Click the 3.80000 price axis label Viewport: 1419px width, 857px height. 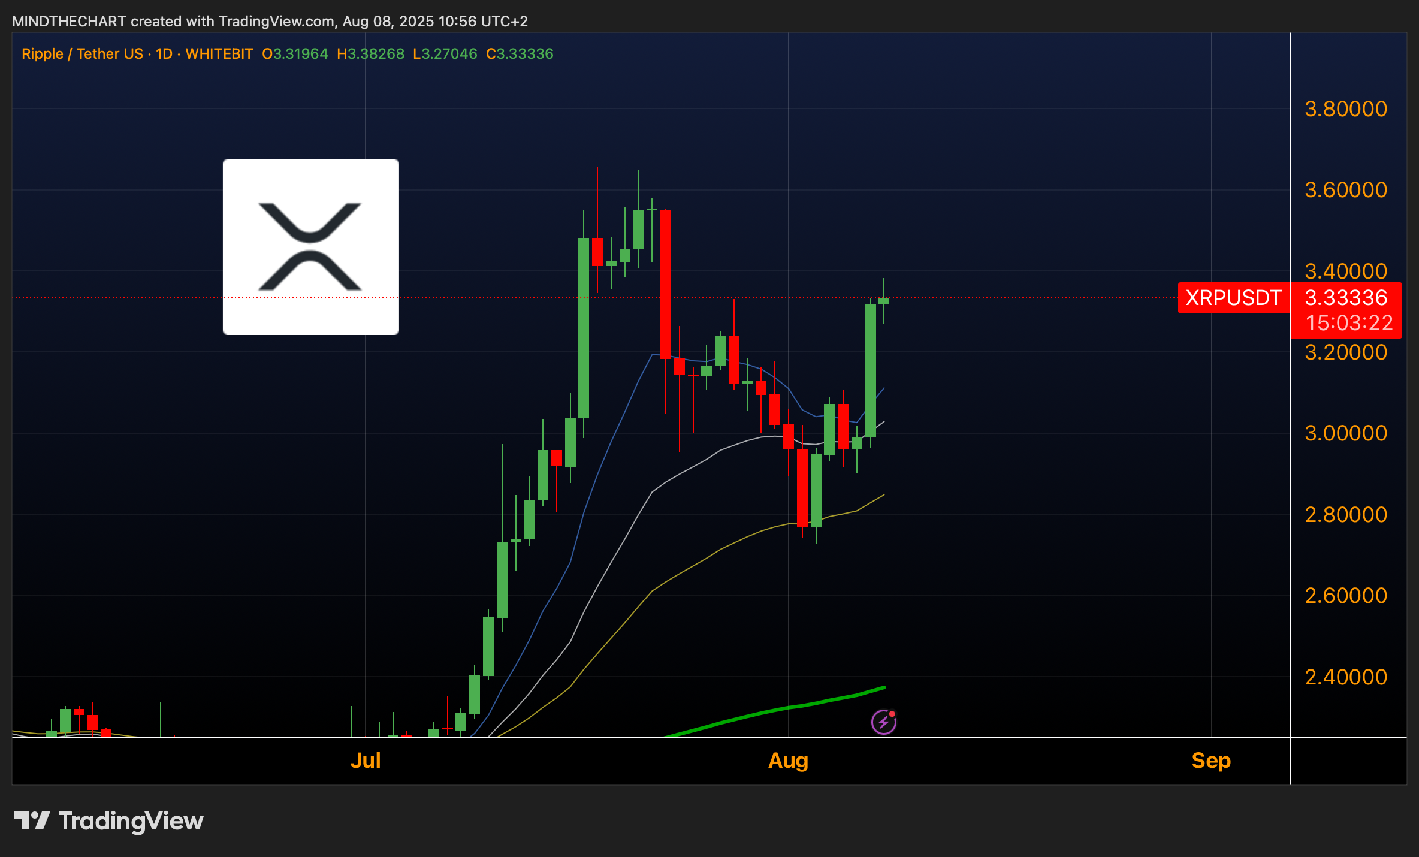(x=1346, y=109)
